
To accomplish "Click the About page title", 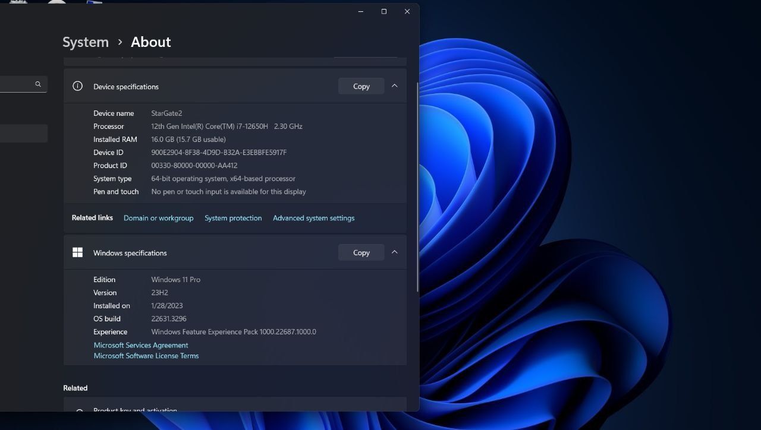I will [x=151, y=42].
